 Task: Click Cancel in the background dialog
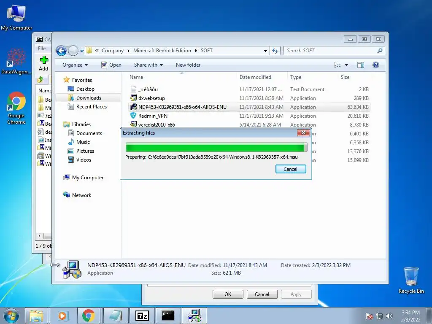coord(262,294)
